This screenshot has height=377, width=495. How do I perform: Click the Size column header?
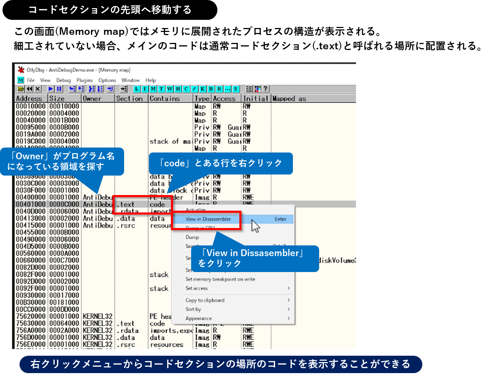pyautogui.click(x=65, y=99)
